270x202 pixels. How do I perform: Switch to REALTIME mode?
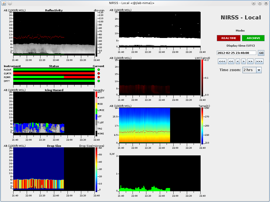coord(229,38)
